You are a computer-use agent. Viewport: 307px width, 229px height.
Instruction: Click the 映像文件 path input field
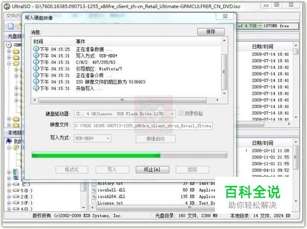[x=143, y=126]
